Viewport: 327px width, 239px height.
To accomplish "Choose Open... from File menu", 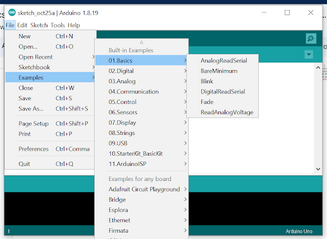I will tap(50, 47).
